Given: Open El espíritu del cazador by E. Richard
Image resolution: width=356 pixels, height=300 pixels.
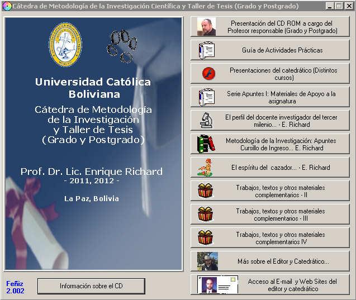Looking at the screenshot, I should [270, 168].
